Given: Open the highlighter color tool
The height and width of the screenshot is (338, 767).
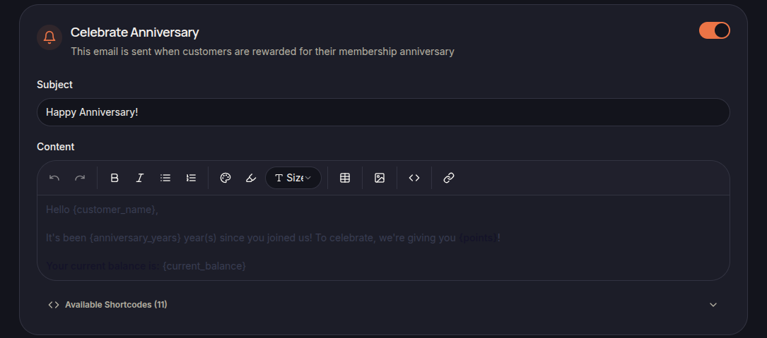Looking at the screenshot, I should (x=251, y=178).
